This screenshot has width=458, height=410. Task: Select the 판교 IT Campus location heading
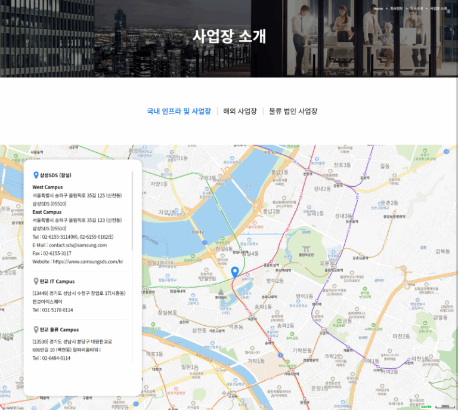pyautogui.click(x=57, y=282)
